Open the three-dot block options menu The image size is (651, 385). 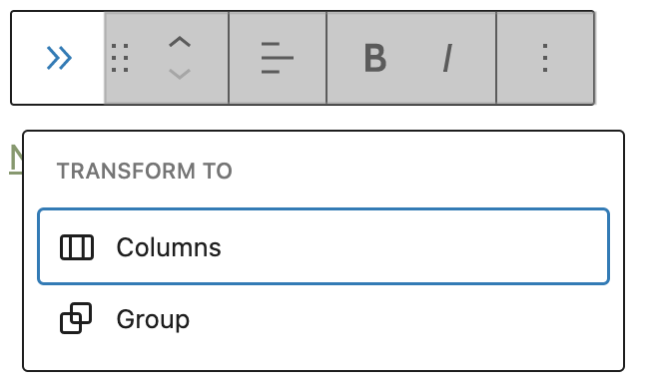545,58
